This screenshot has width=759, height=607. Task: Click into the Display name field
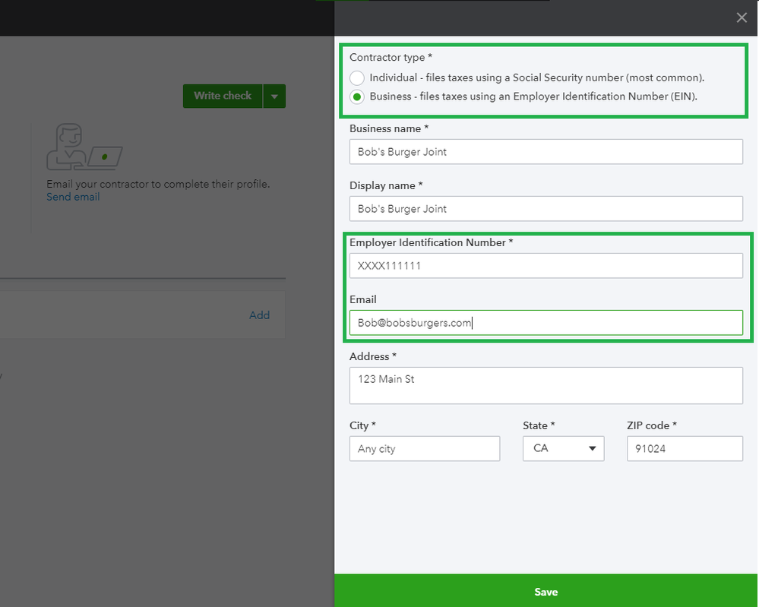pyautogui.click(x=546, y=208)
